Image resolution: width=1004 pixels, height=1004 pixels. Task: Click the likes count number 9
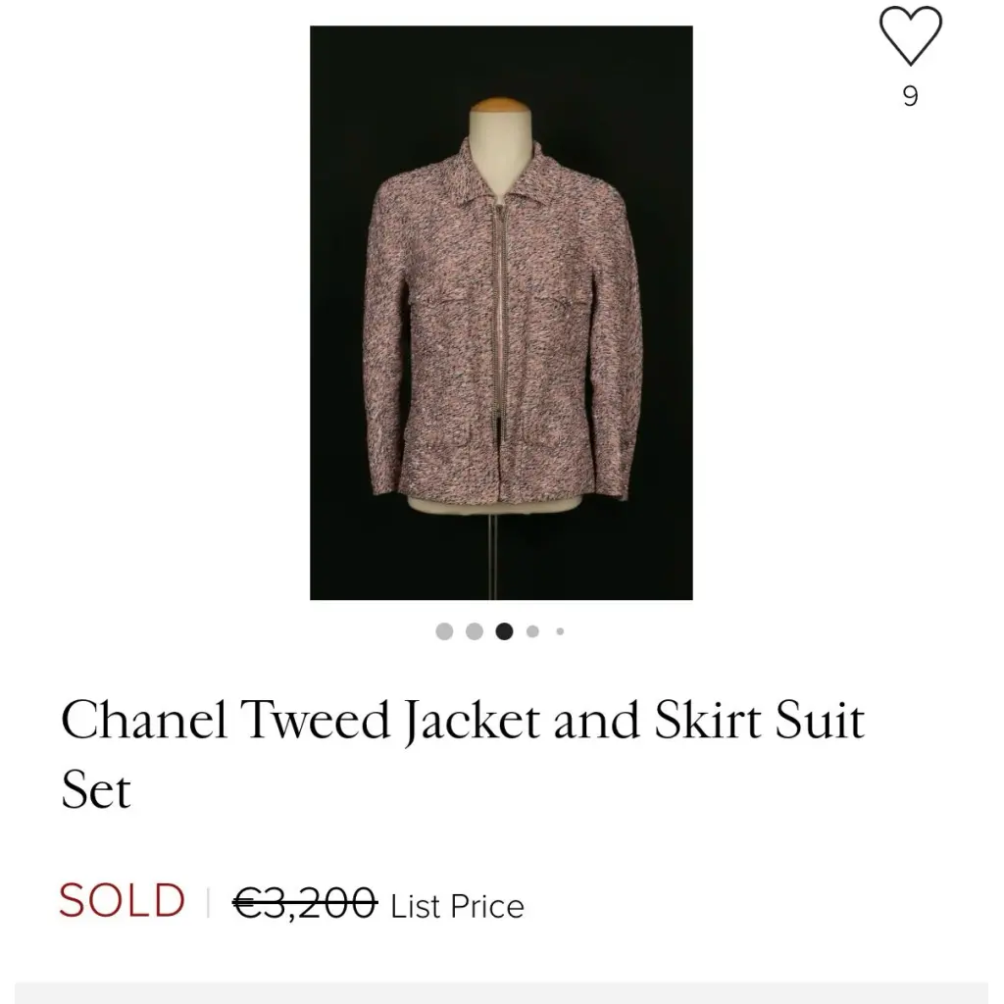pyautogui.click(x=911, y=97)
